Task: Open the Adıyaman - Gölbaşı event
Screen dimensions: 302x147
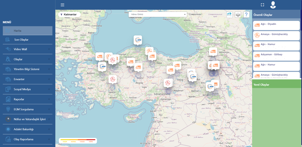Action: 276,56
